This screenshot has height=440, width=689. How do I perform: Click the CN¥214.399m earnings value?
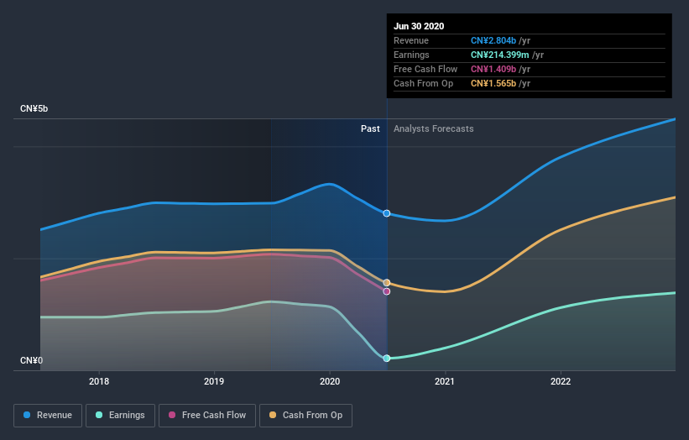tap(499, 55)
